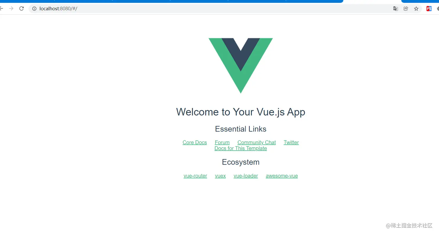
Task: Select the active white browser tab
Action: [x=372, y=1]
